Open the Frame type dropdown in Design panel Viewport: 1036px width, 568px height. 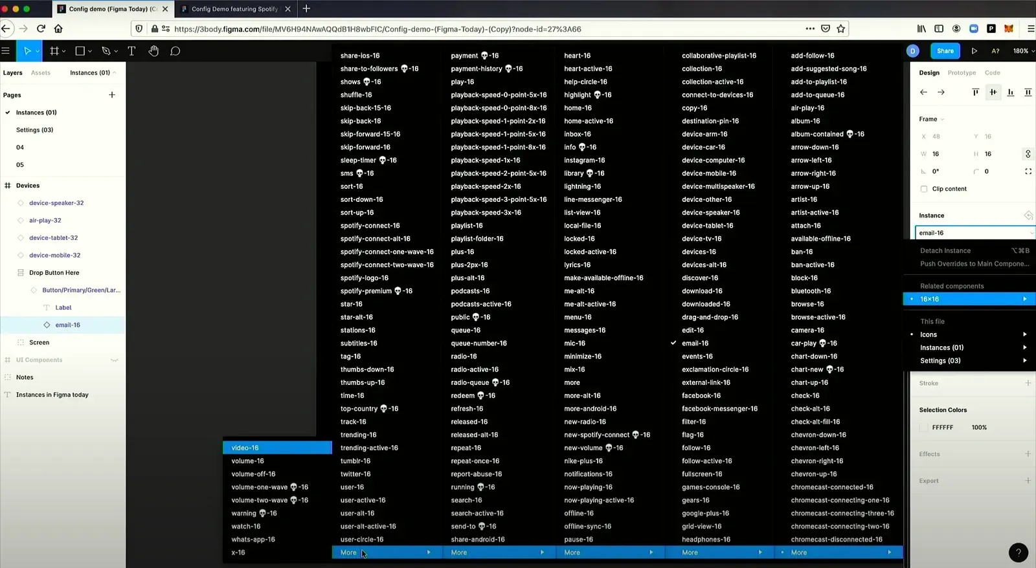tap(932, 119)
